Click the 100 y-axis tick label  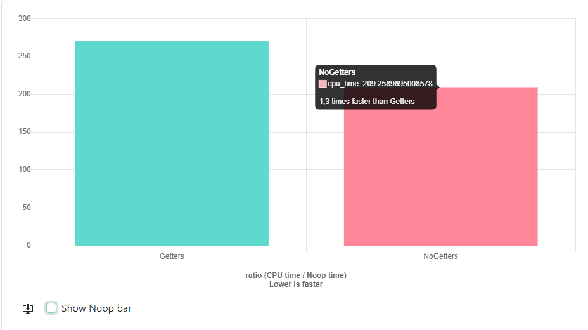tap(25, 169)
